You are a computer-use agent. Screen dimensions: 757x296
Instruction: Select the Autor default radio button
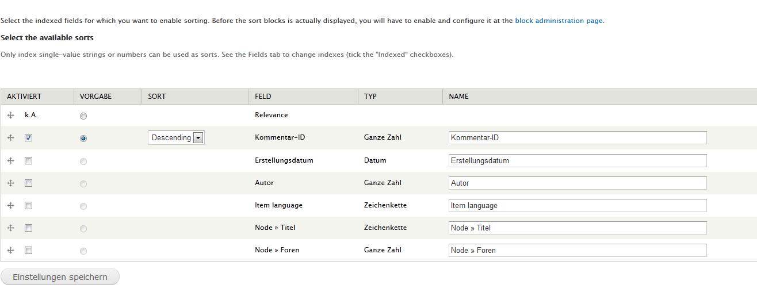84,184
